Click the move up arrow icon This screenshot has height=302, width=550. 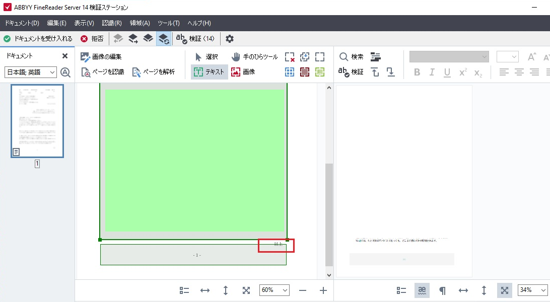pyautogui.click(x=375, y=72)
